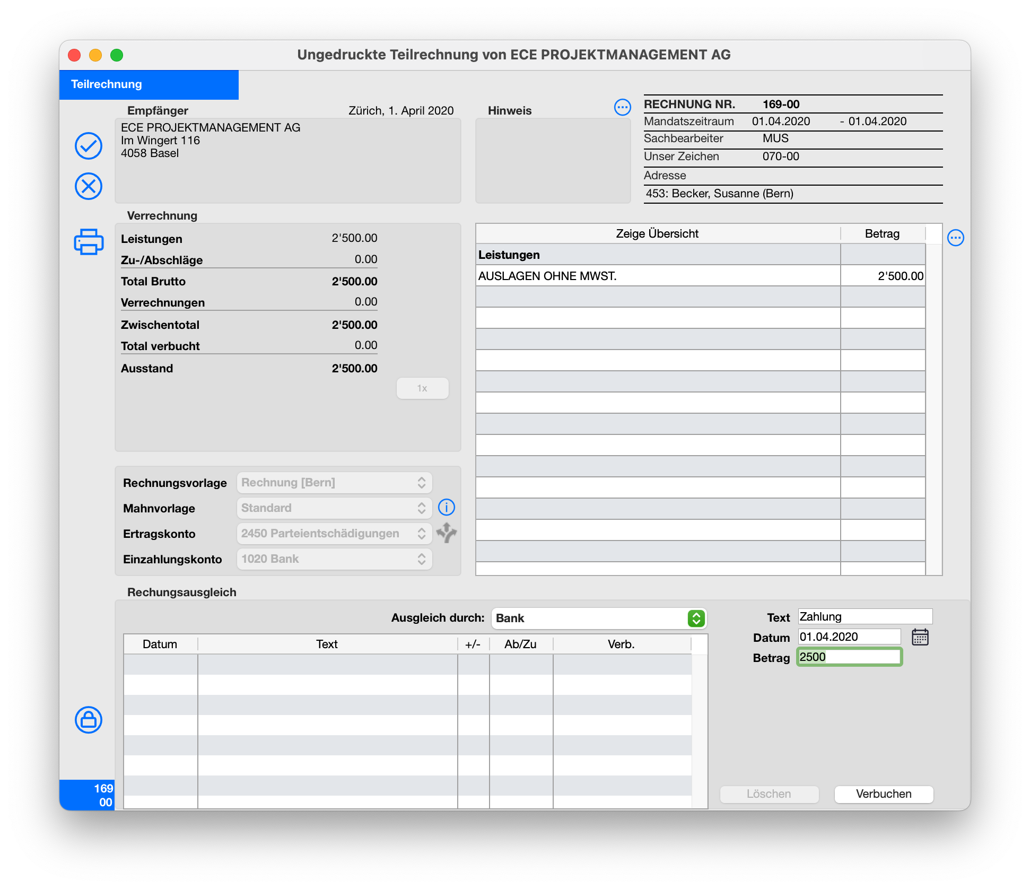The width and height of the screenshot is (1030, 889).
Task: Click the invoice number 169-00
Action: [781, 104]
